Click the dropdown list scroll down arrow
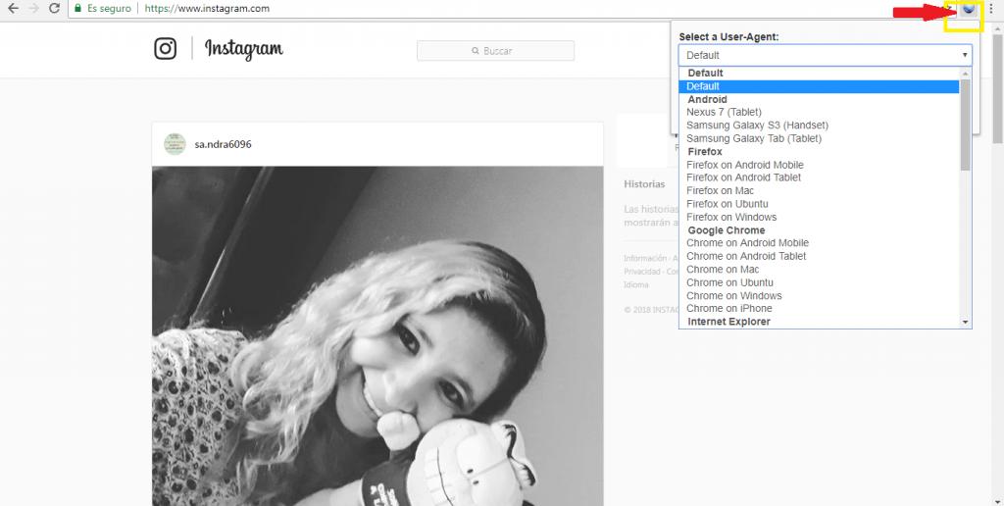The width and height of the screenshot is (1004, 506). (x=966, y=323)
